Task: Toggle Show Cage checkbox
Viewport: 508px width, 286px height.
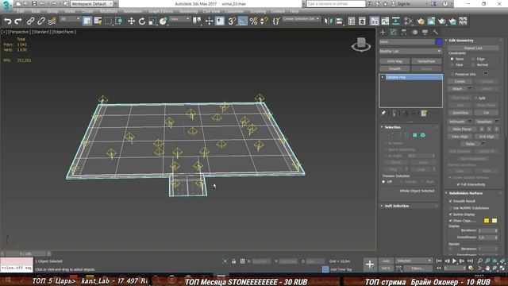Action: click(x=450, y=221)
